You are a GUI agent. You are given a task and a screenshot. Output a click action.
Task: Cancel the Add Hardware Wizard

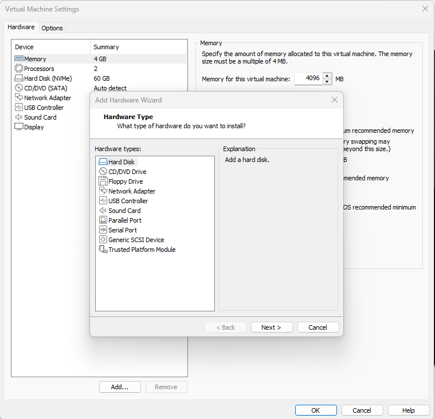[x=318, y=327]
